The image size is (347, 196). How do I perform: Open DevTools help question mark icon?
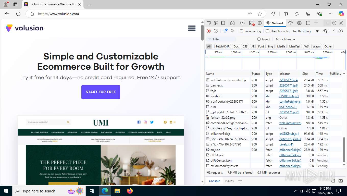334,23
